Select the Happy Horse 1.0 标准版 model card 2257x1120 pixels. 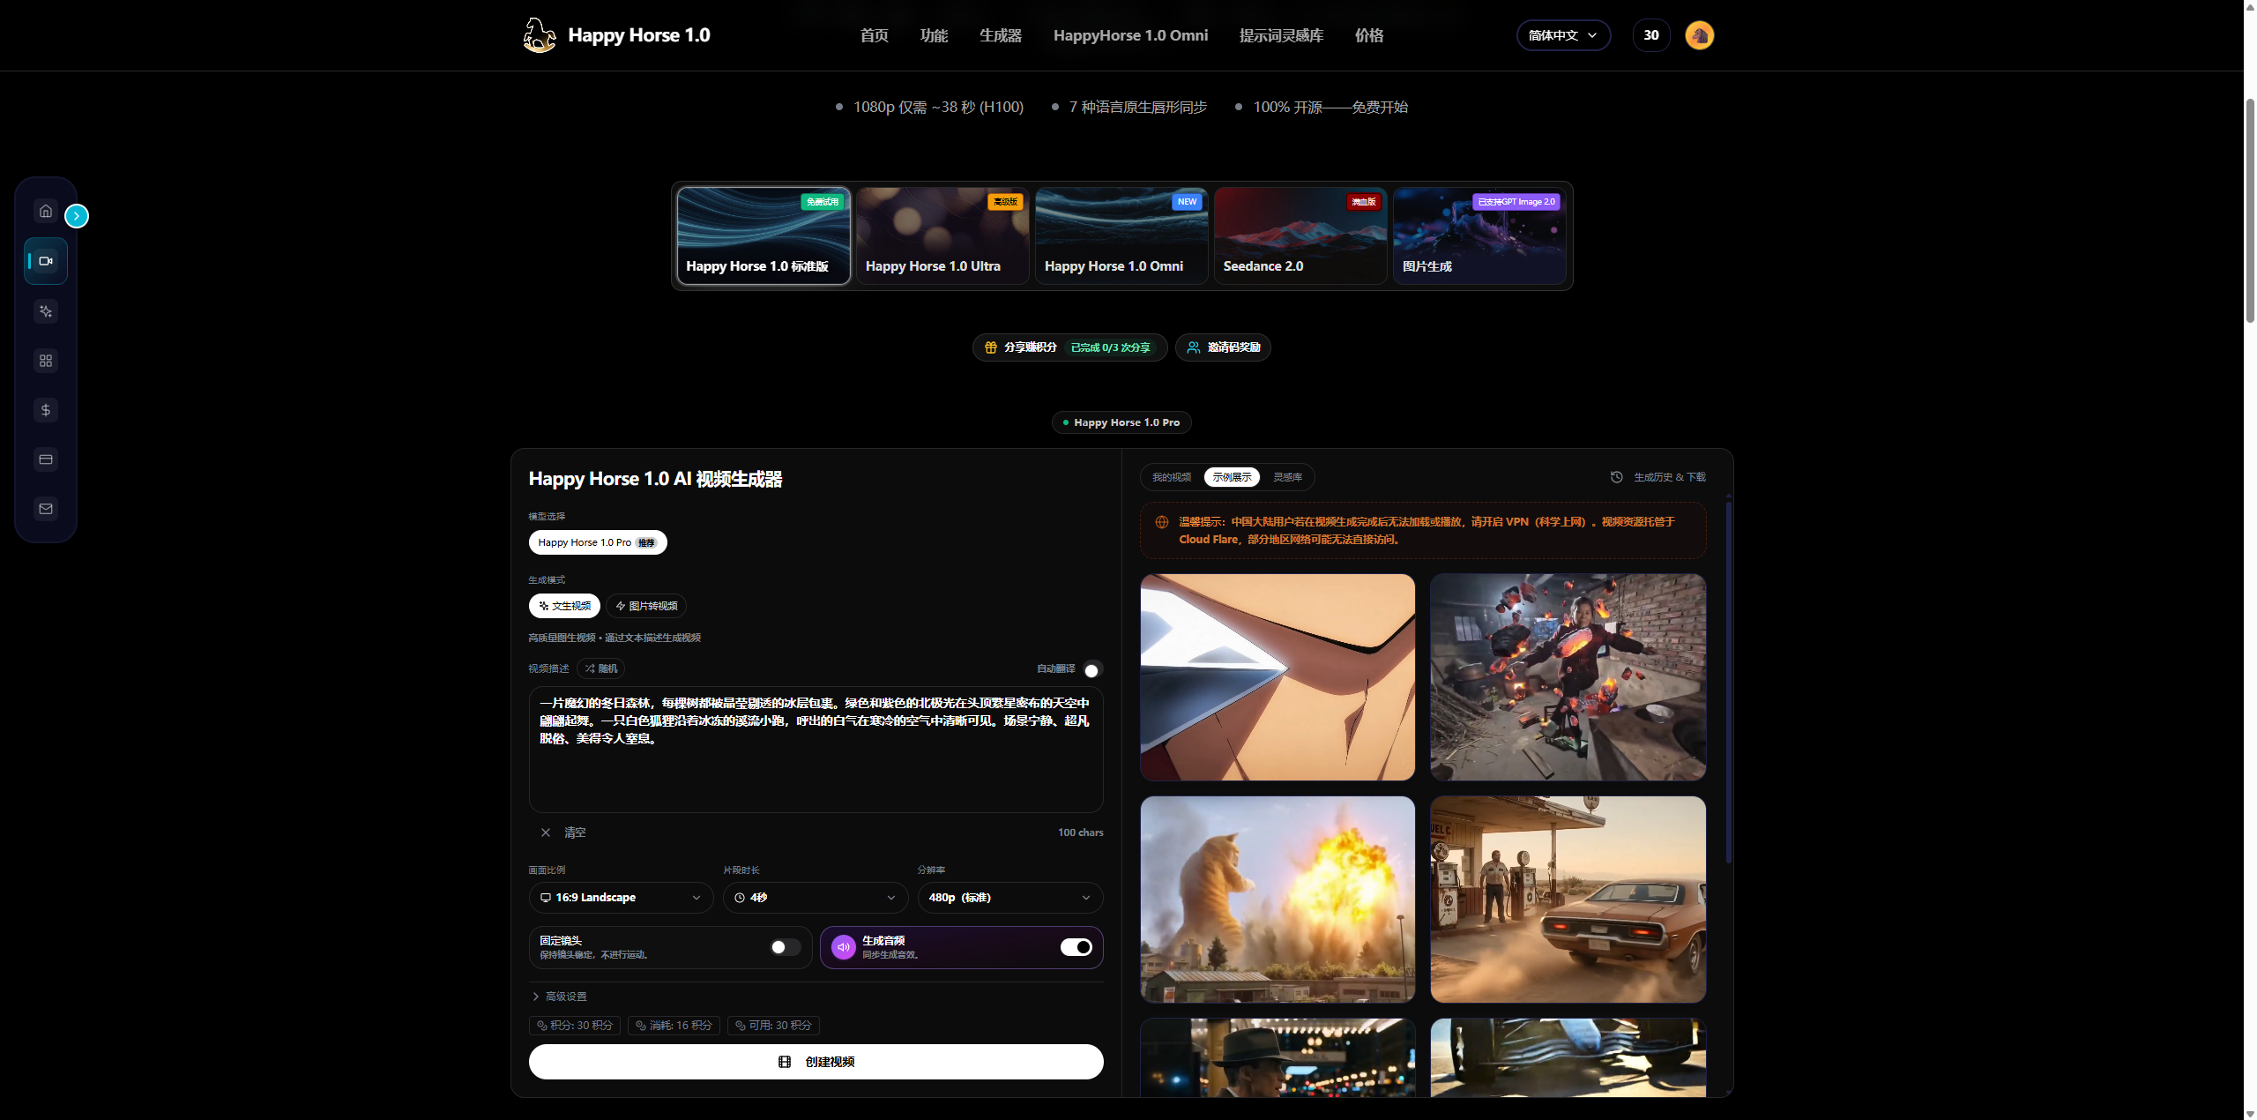pos(764,235)
